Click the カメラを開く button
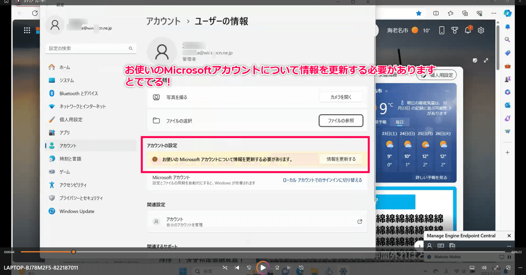Screen dimensions: 526x275 (x=341, y=97)
